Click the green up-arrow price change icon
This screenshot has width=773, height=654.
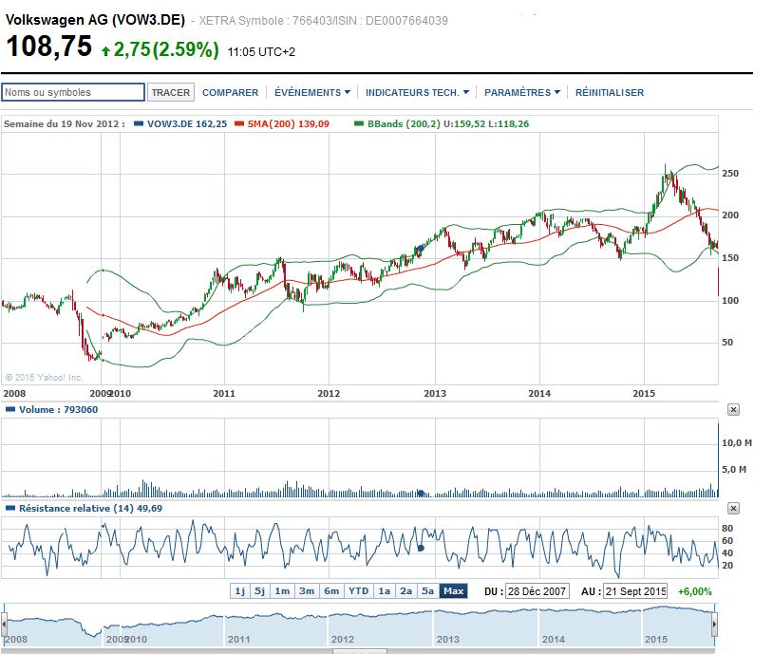(x=105, y=50)
